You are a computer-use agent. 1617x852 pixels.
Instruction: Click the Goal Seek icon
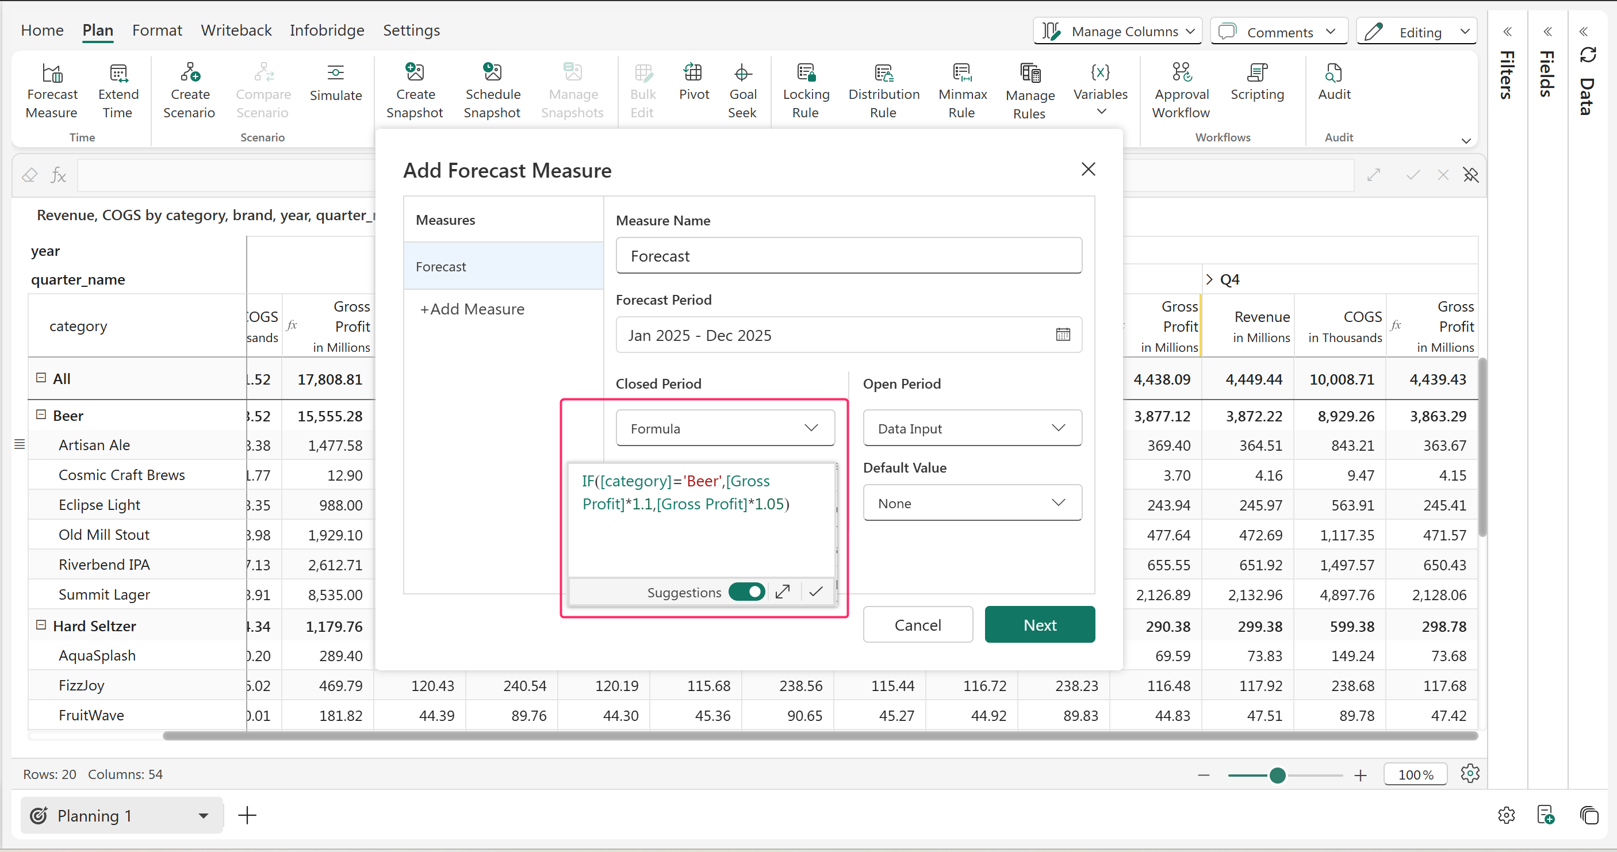[x=742, y=74]
